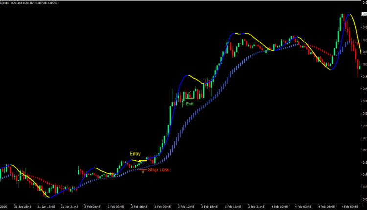Click the 2020 year label on time axis
Image resolution: width=367 pixels, height=210 pixels.
click(x=4, y=207)
